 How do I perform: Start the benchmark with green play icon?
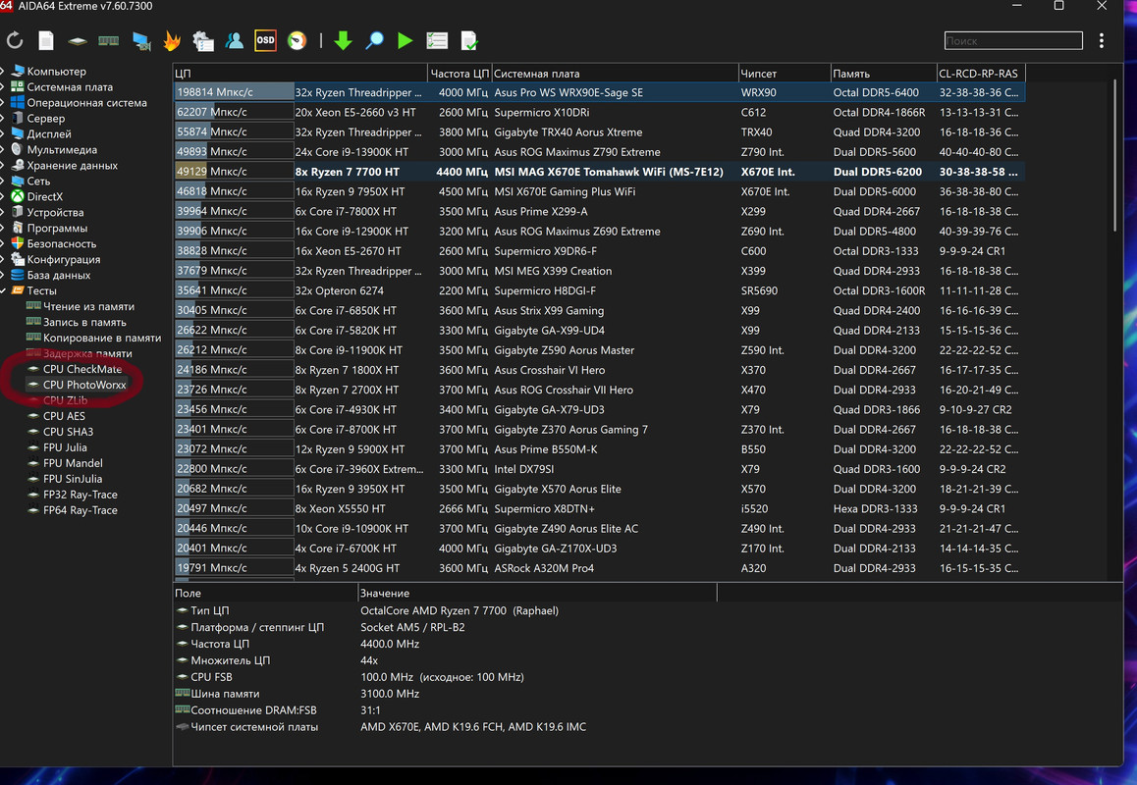tap(406, 40)
